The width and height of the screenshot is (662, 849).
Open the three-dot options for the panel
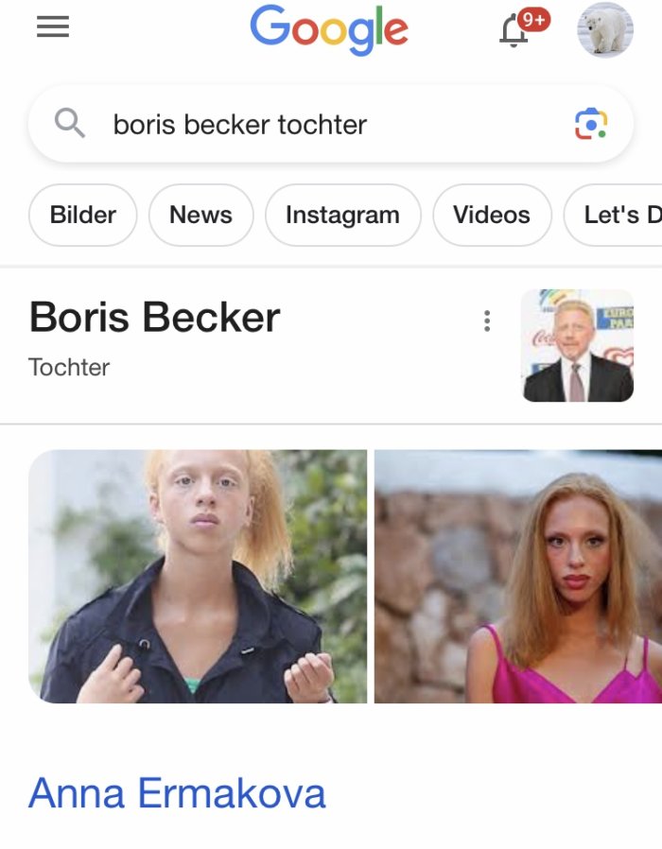tap(487, 321)
